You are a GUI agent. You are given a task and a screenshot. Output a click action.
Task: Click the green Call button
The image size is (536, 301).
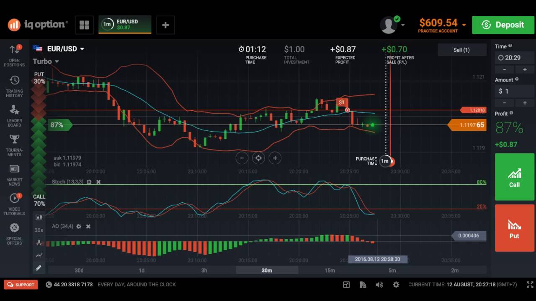(x=514, y=177)
